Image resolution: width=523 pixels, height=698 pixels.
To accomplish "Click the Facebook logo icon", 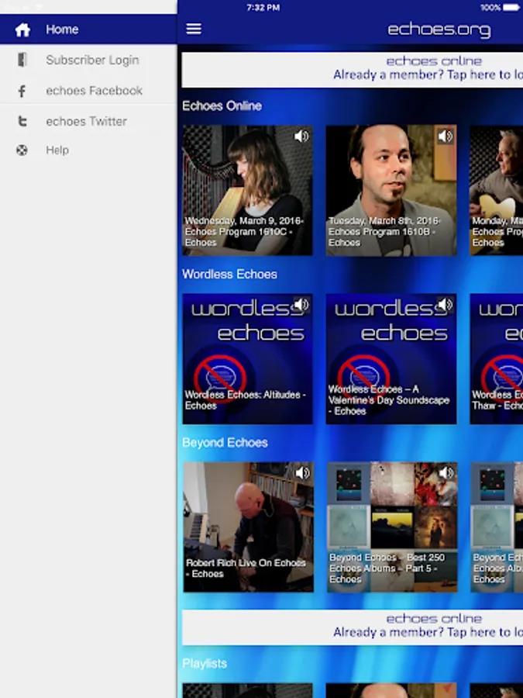I will pyautogui.click(x=22, y=91).
